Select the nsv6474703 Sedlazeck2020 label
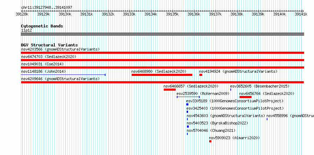The image size is (314, 155). 49,57
